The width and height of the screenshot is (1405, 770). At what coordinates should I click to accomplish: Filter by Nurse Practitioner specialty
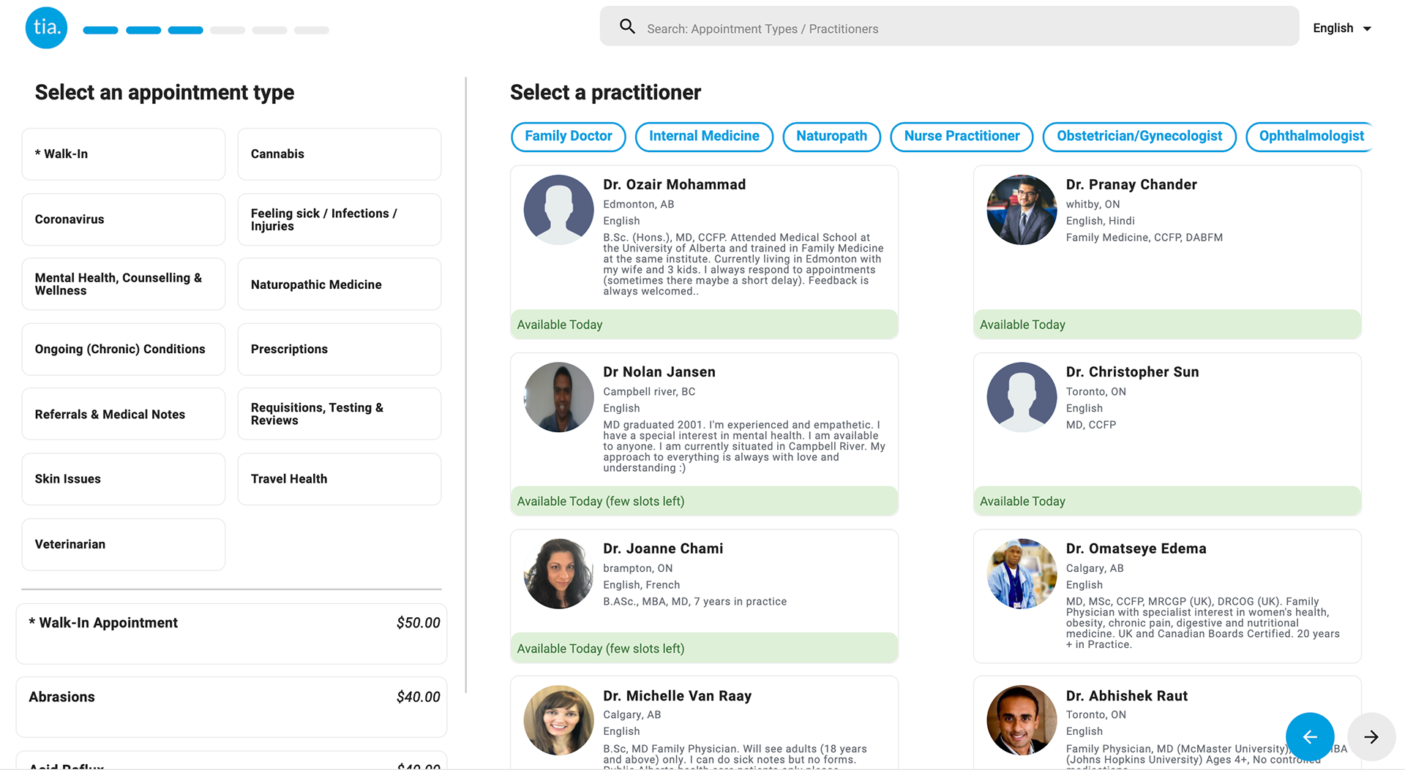(x=962, y=136)
